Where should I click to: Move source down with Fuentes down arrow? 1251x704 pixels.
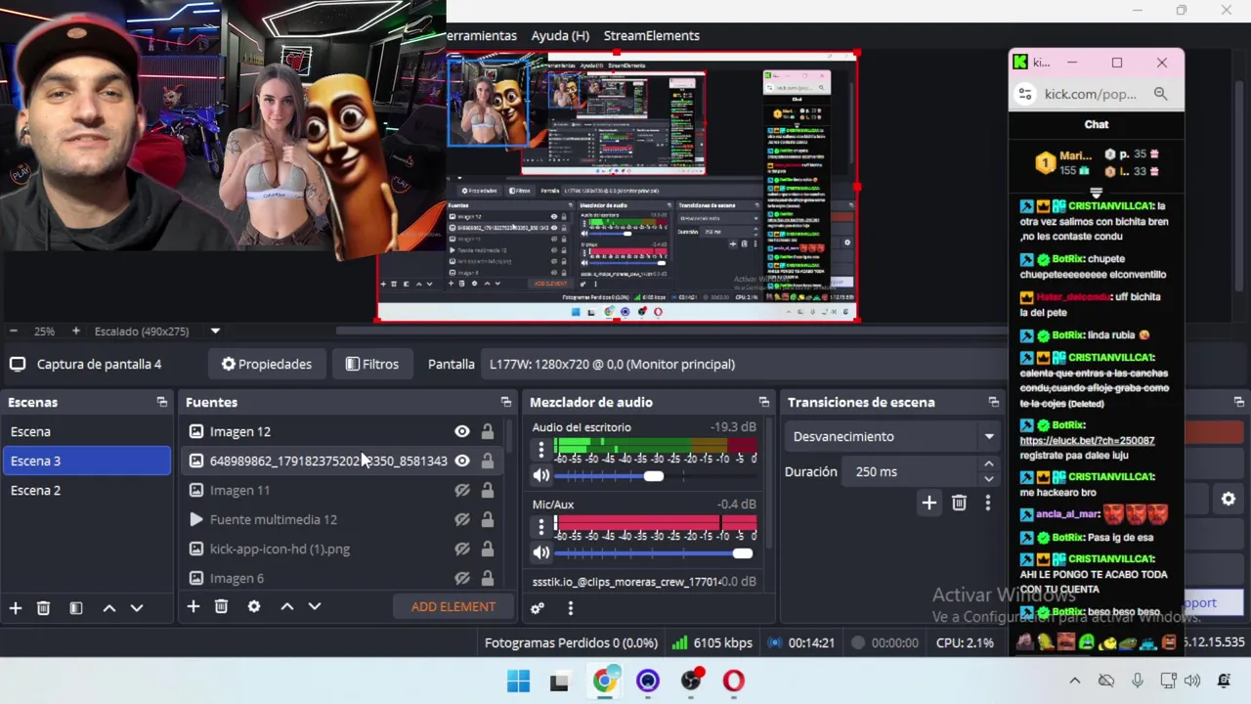tap(315, 606)
